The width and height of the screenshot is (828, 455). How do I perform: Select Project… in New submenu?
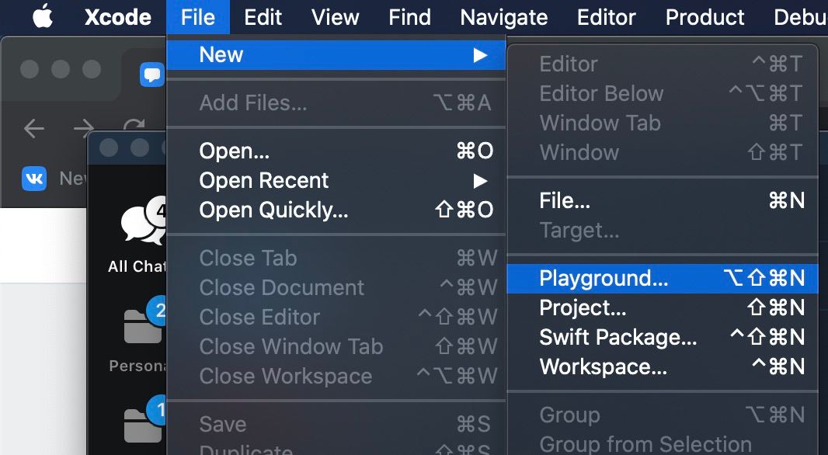click(663, 307)
